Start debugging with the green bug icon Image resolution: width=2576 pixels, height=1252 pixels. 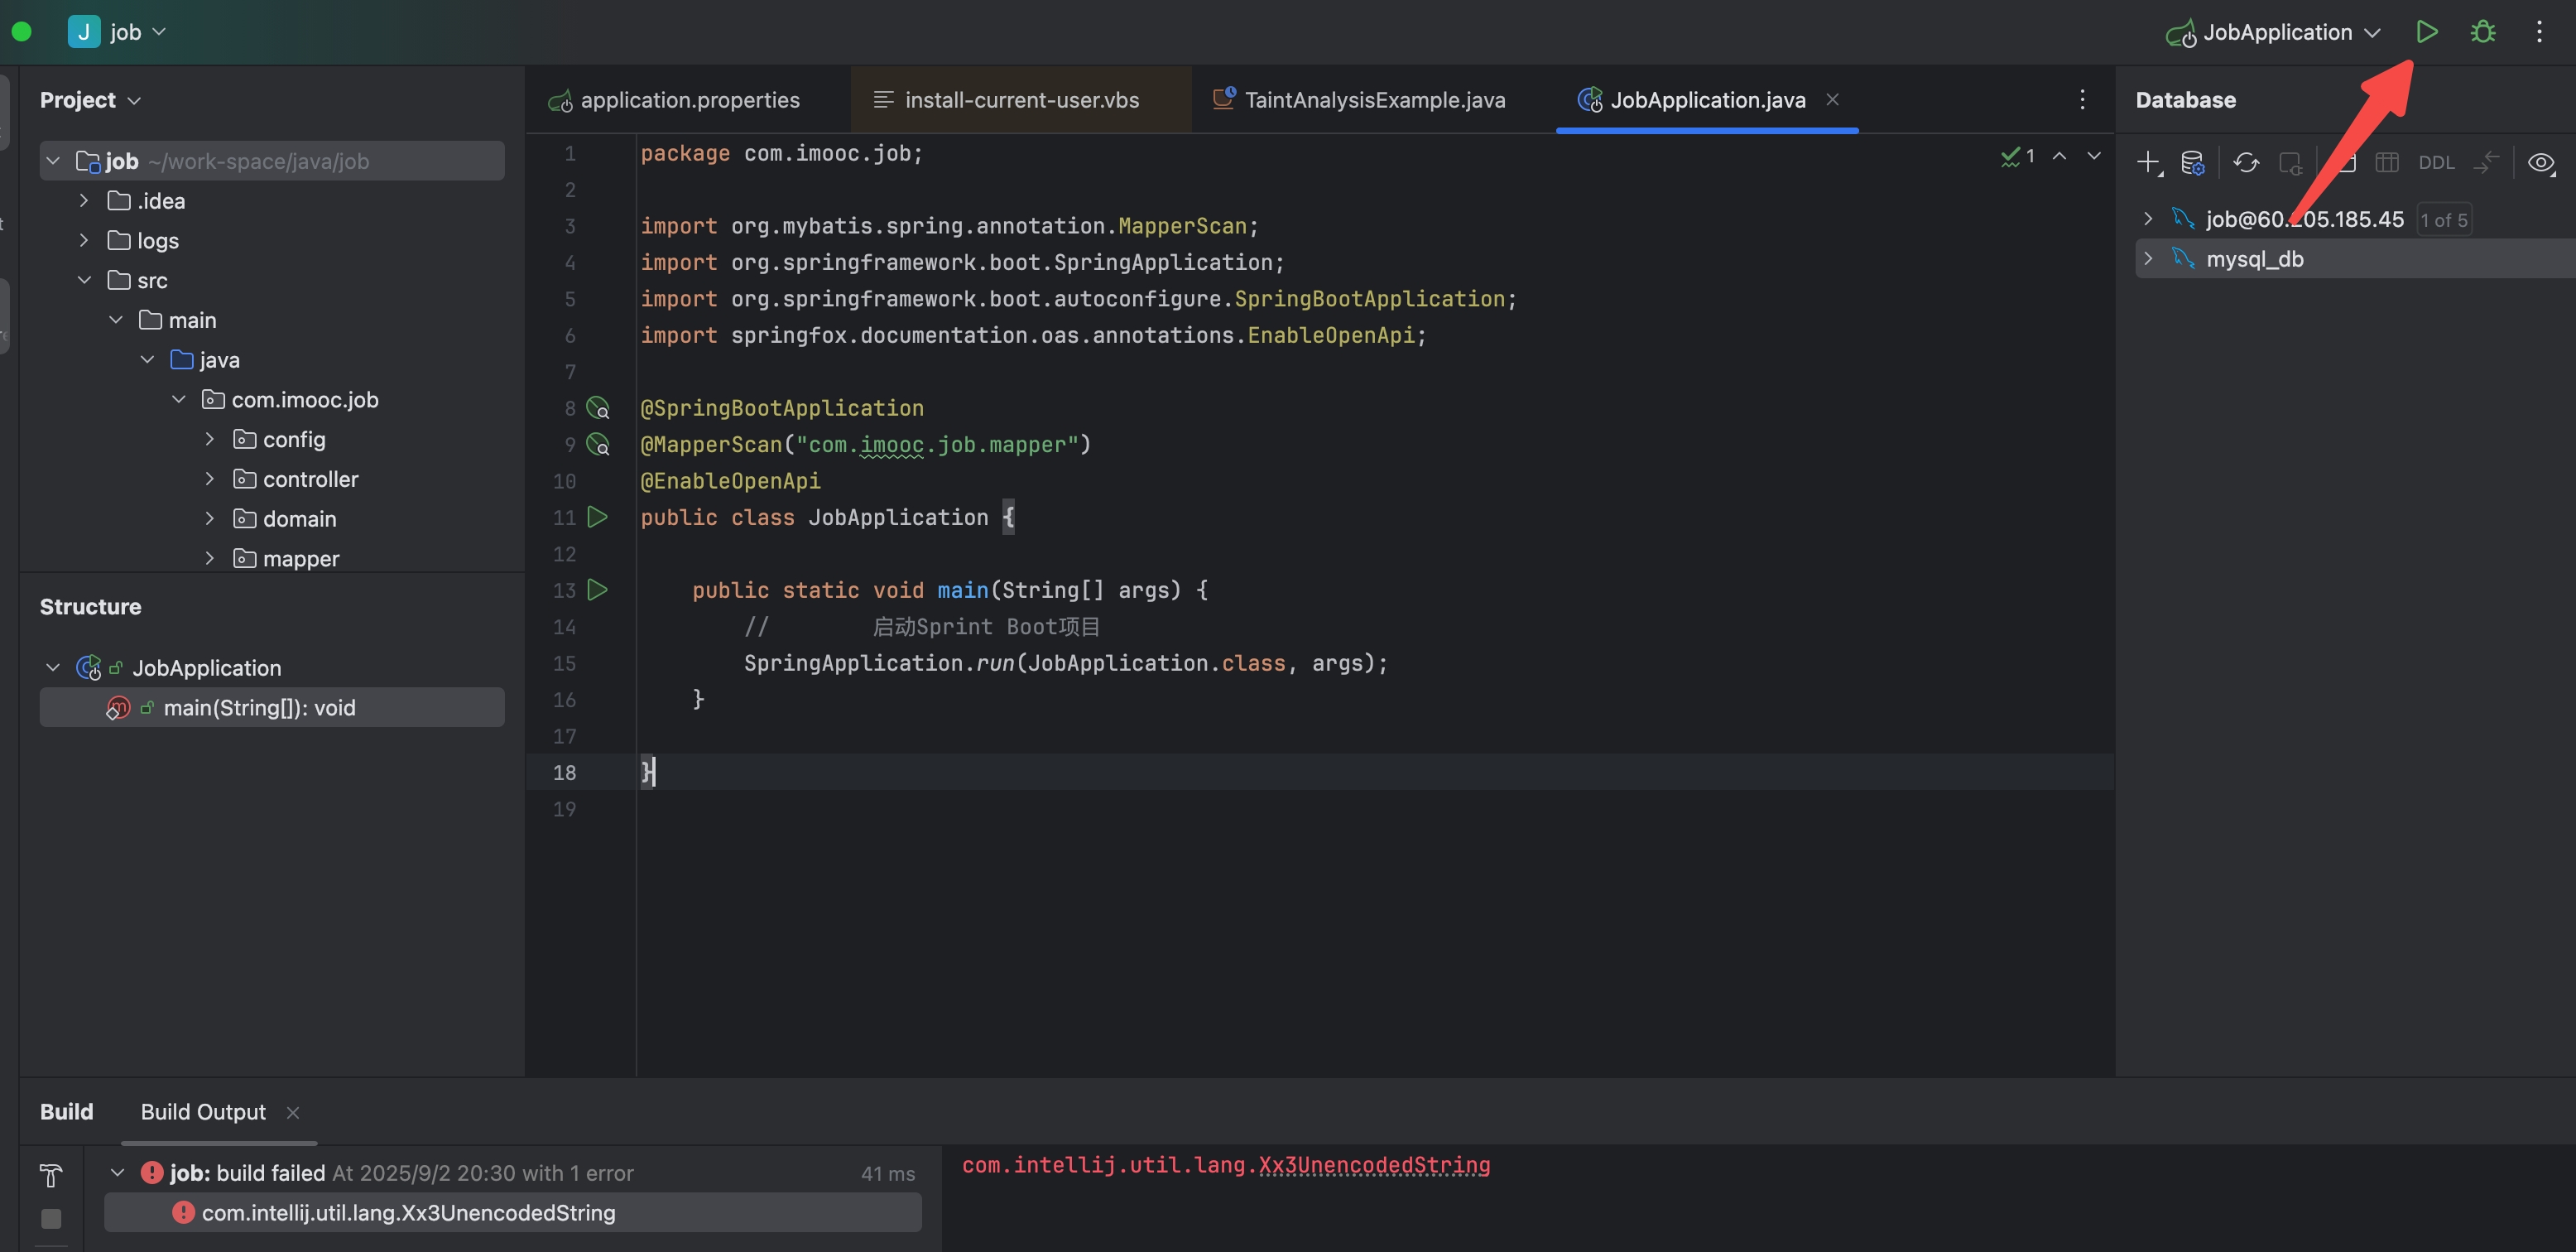(x=2483, y=32)
